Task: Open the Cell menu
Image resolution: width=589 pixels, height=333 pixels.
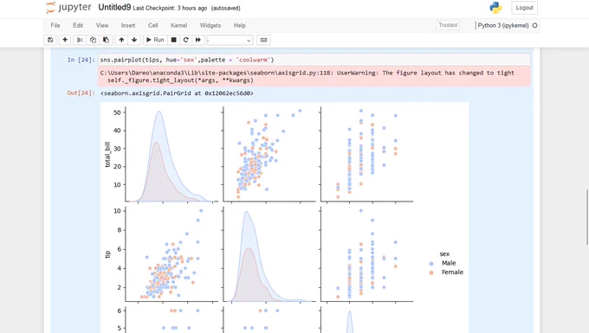Action: tap(153, 25)
